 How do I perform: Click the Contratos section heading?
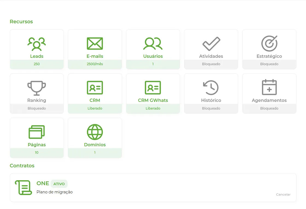click(x=22, y=166)
